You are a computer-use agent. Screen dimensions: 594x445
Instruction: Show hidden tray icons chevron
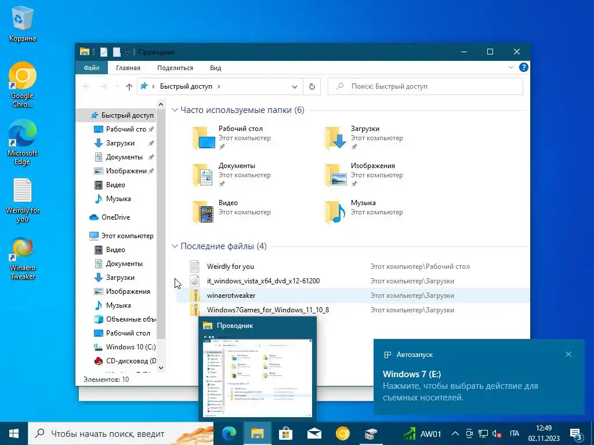tap(456, 433)
